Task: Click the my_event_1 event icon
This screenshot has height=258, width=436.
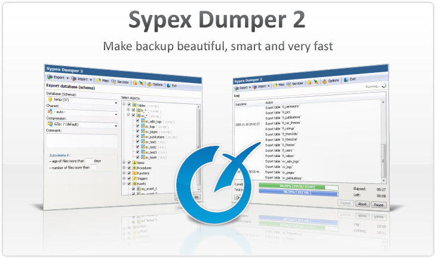Action: tap(139, 189)
